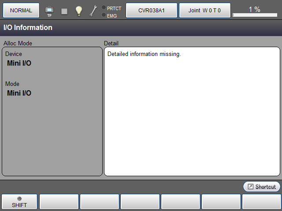Switch the NORMAL mode button

pos(21,10)
